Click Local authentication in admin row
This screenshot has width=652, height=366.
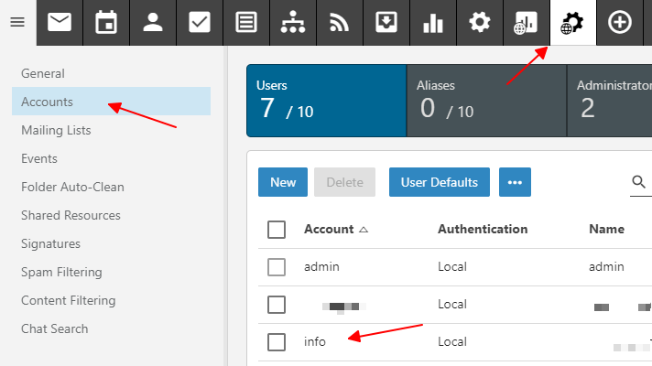coord(452,266)
